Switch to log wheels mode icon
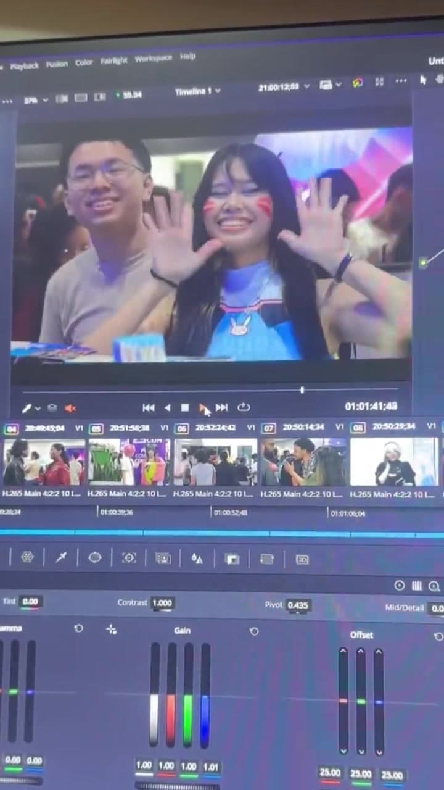The image size is (444, 790). pyautogui.click(x=434, y=586)
